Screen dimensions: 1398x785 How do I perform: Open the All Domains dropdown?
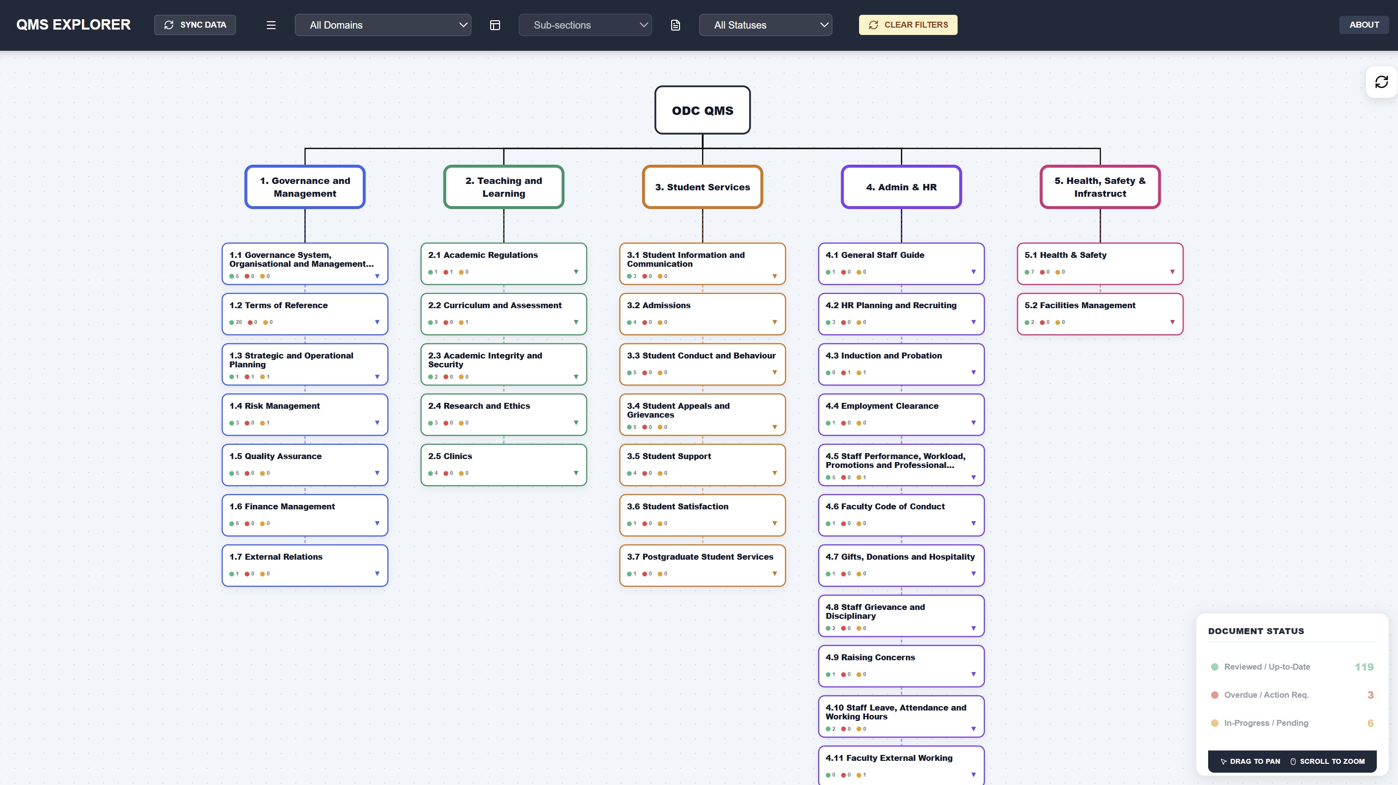tap(383, 25)
